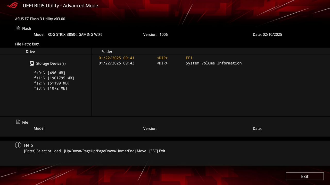Click the Flash heading text

click(27, 29)
